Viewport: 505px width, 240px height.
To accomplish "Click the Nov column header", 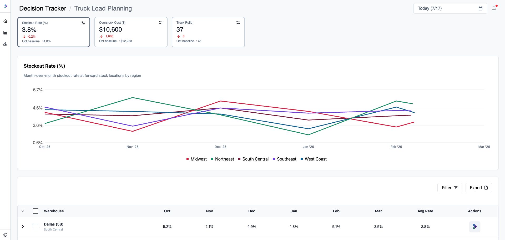I will pyautogui.click(x=209, y=211).
